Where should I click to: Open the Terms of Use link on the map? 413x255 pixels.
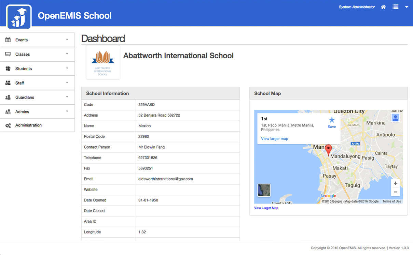pos(391,201)
